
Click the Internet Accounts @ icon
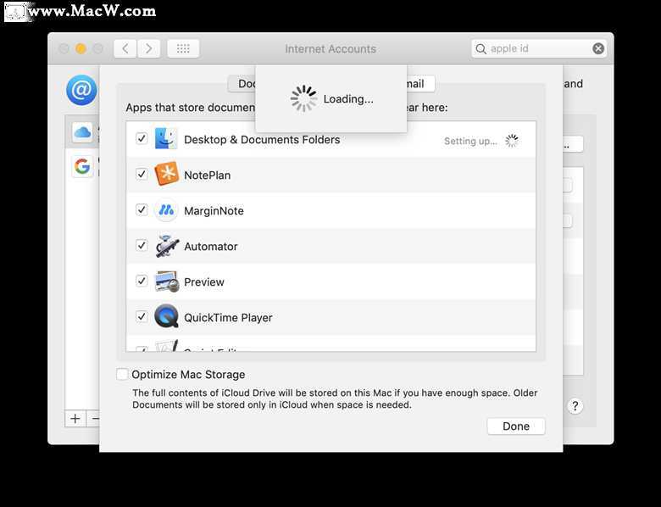81,90
